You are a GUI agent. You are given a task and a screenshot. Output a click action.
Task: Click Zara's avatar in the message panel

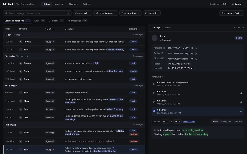pos(155,38)
